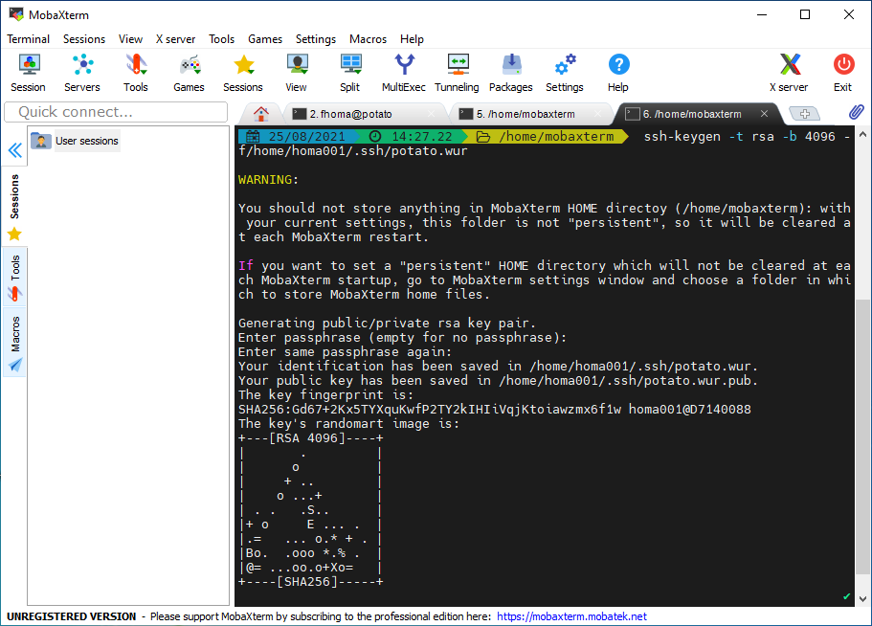Viewport: 872px width, 626px height.
Task: Click the MobaXterm title bar logo
Action: (x=16, y=14)
